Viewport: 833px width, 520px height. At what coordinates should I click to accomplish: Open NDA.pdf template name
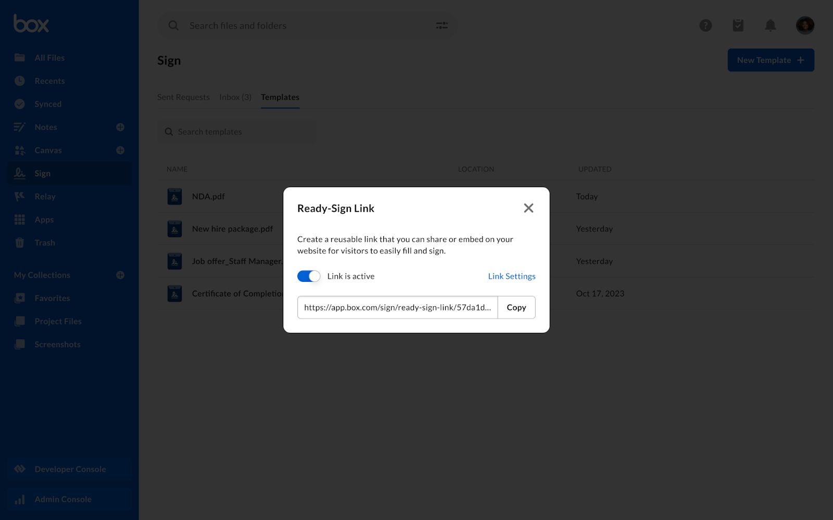click(x=208, y=197)
